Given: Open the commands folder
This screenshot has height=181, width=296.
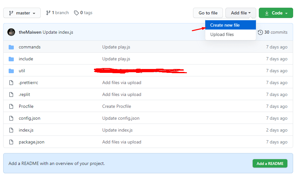Looking at the screenshot, I should (30, 47).
